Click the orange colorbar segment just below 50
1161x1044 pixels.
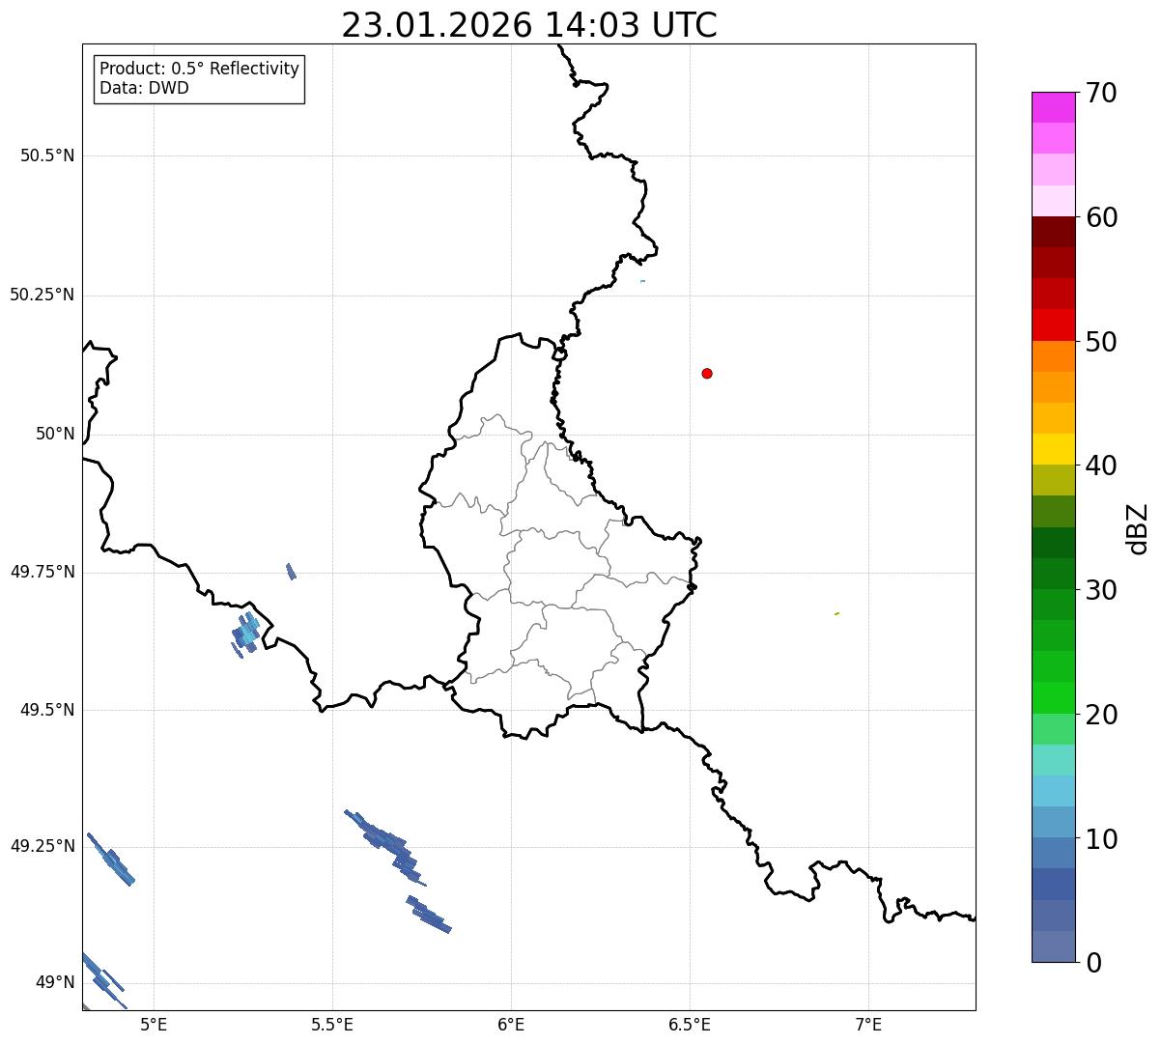[x=1054, y=356]
